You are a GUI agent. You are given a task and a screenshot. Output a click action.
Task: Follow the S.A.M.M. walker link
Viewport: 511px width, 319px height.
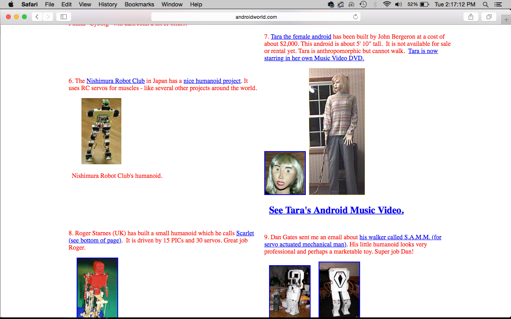353,241
